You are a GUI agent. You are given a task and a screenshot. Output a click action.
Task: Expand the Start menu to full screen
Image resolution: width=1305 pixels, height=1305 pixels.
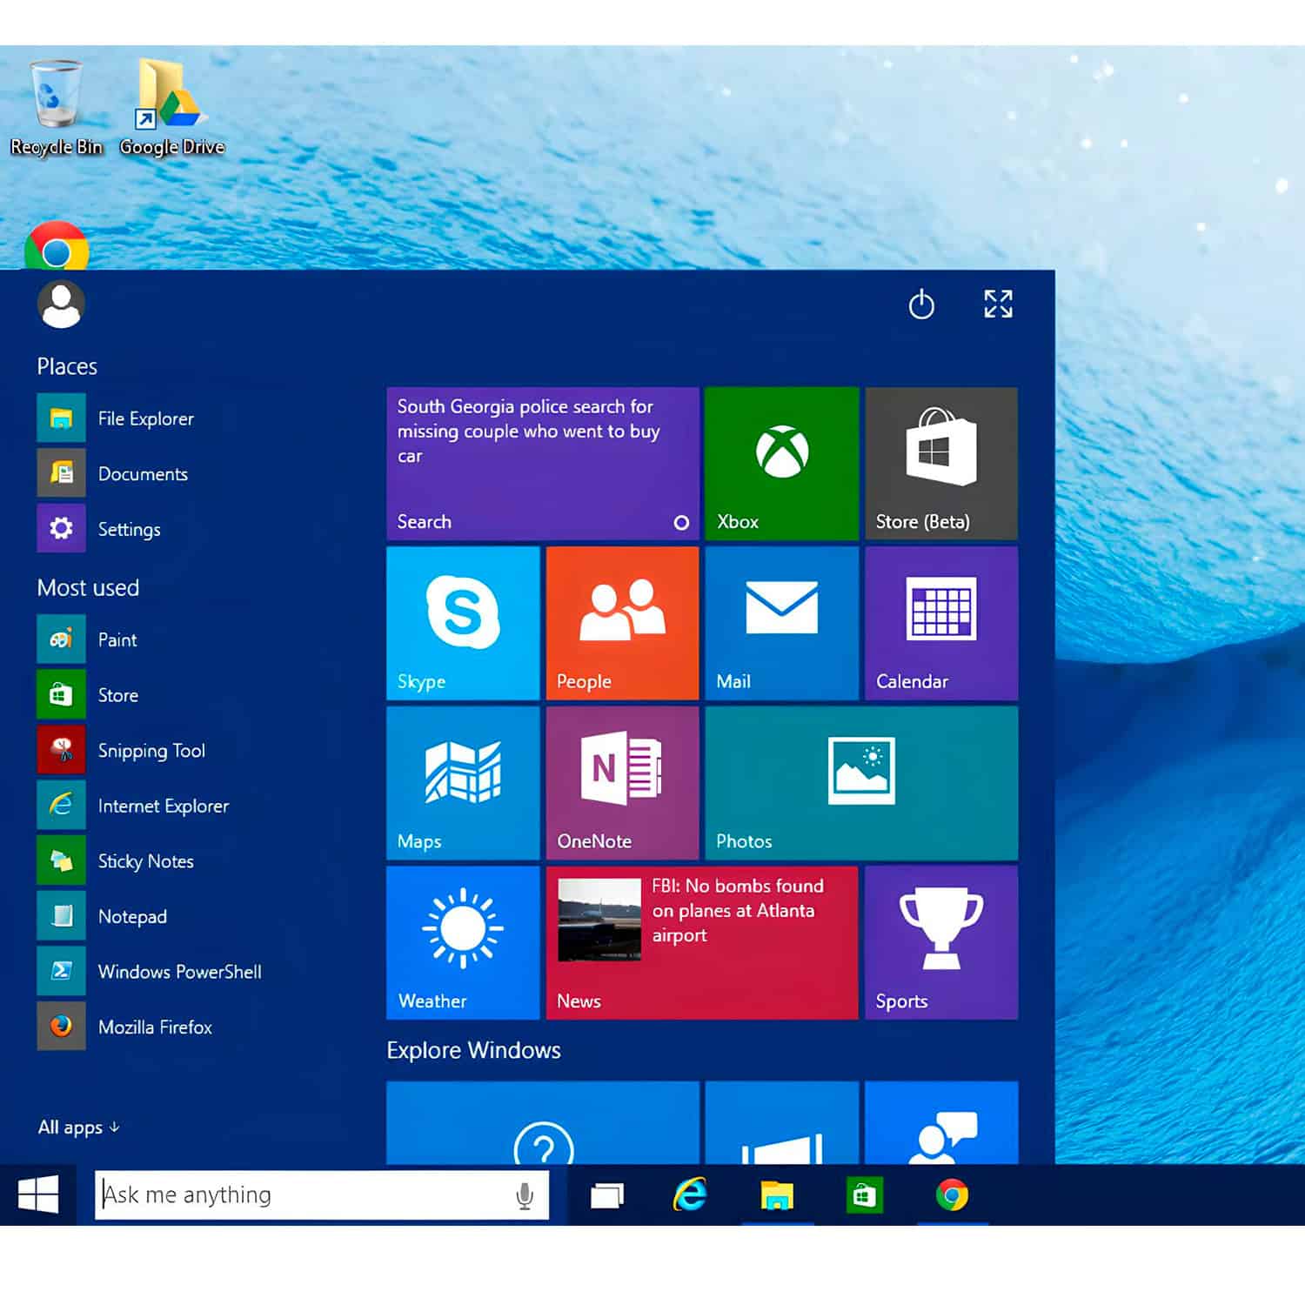(998, 304)
